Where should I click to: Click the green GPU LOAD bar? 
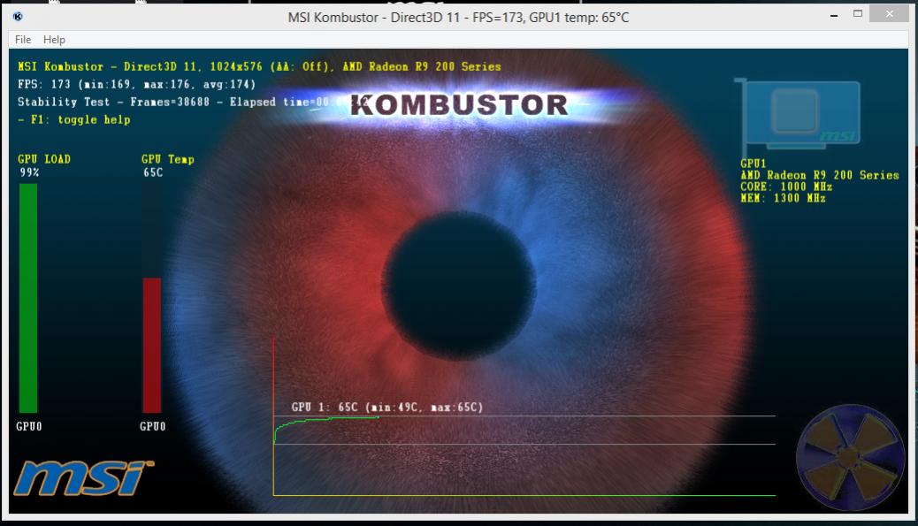[x=28, y=298]
